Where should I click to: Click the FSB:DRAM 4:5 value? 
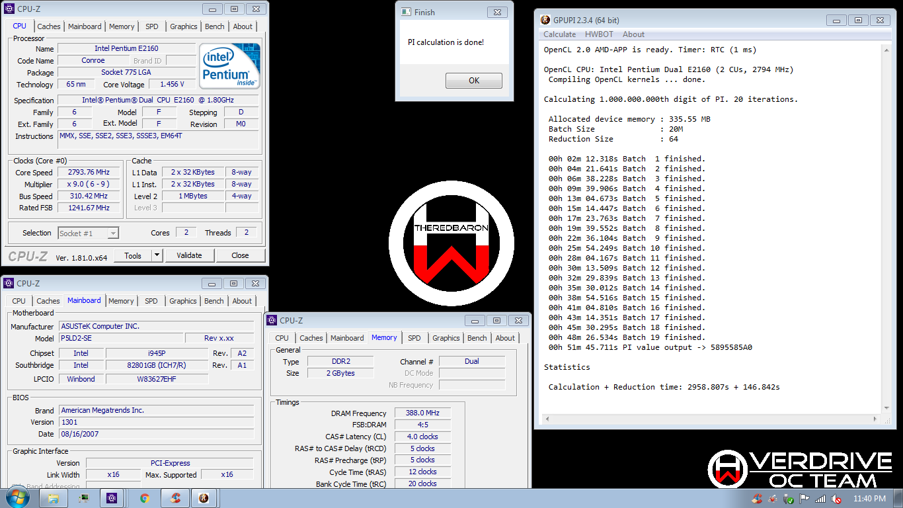click(x=423, y=425)
